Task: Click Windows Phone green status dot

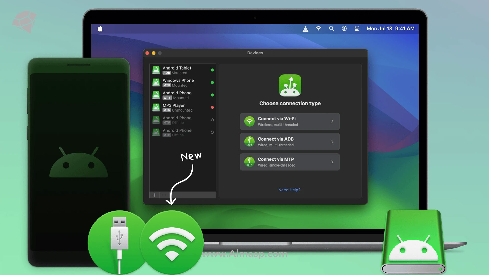Action: click(x=212, y=82)
